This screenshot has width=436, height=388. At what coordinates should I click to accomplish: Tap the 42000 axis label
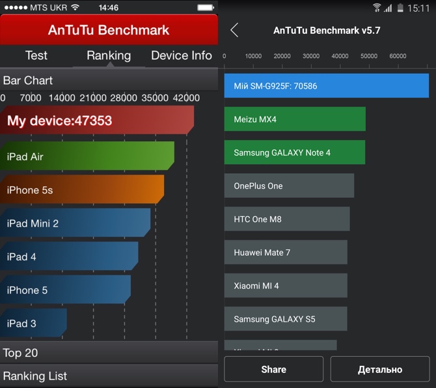click(186, 98)
